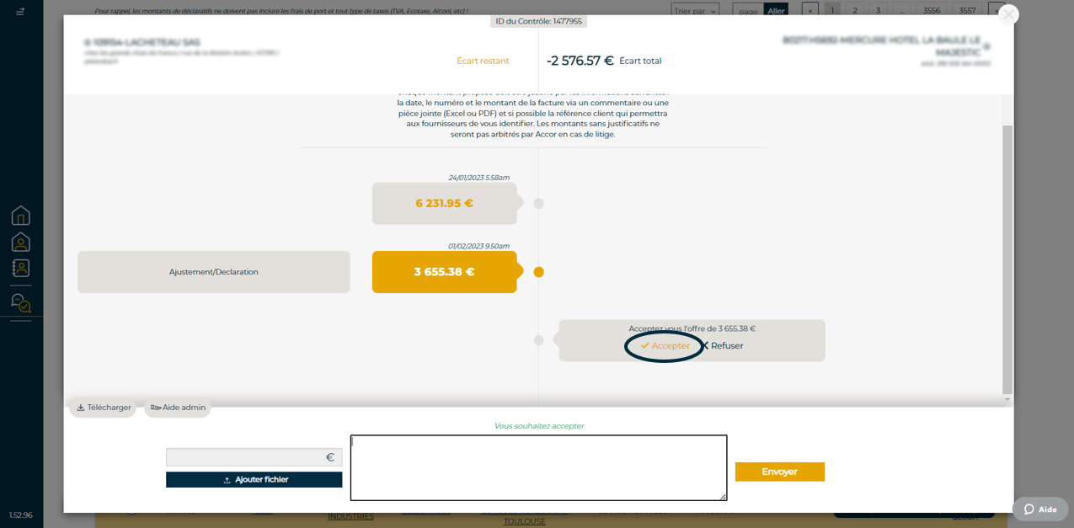
Task: Go to the home icon in sidebar
Action: pyautogui.click(x=21, y=216)
